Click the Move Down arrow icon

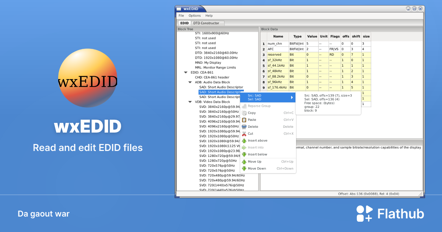[244, 168]
